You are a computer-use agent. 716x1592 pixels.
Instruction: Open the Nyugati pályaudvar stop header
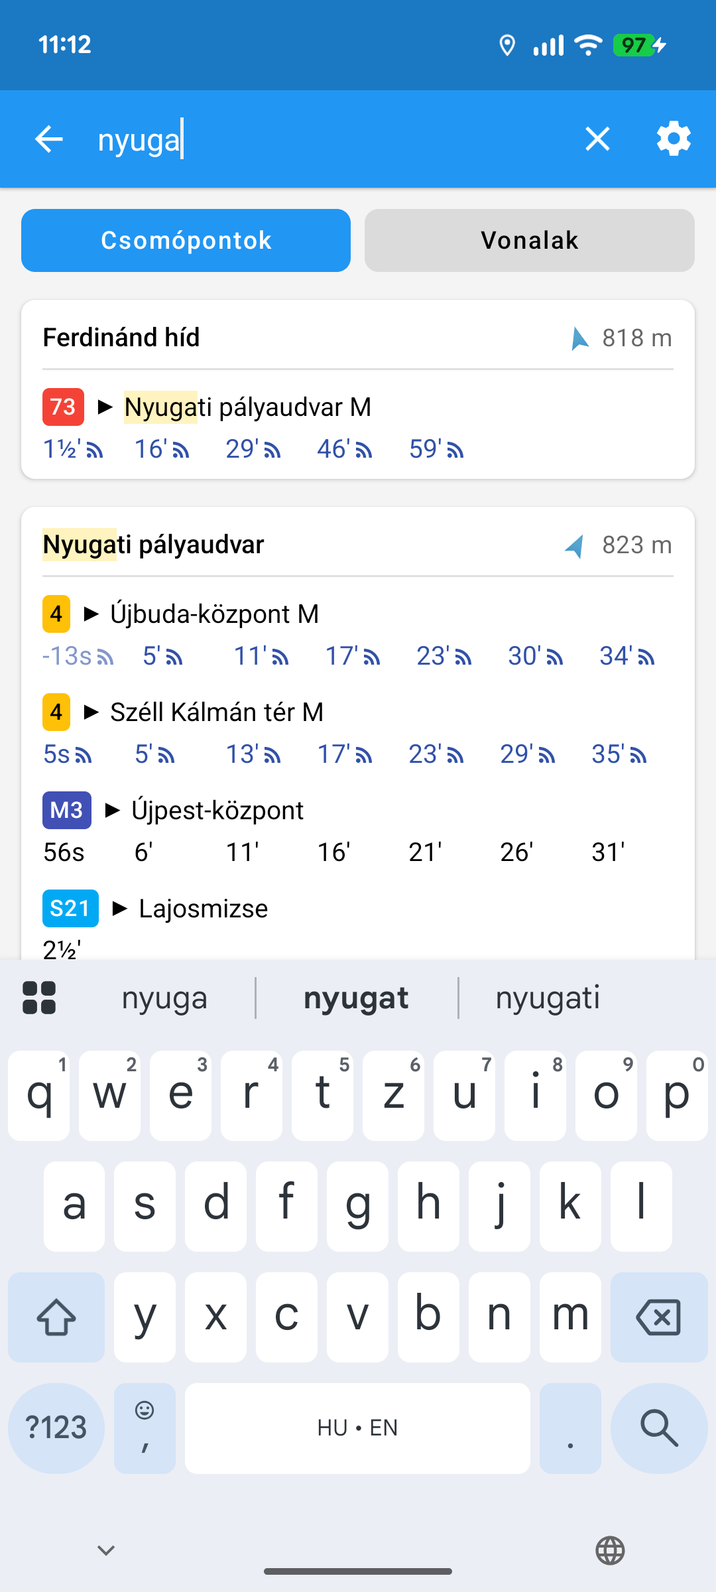[x=153, y=545]
